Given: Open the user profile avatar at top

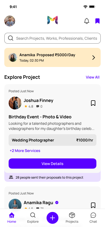Looking at the screenshot, I should tap(10, 21).
